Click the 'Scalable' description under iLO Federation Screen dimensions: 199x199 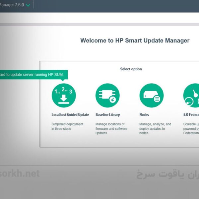pyautogui.click(x=191, y=124)
